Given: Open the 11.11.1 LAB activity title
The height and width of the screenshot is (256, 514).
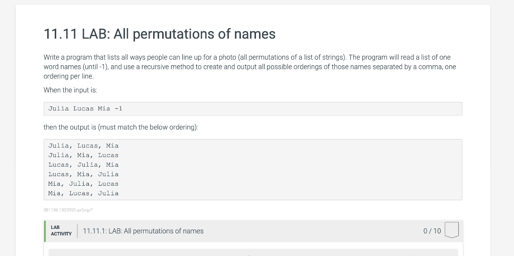Looking at the screenshot, I should click(143, 231).
